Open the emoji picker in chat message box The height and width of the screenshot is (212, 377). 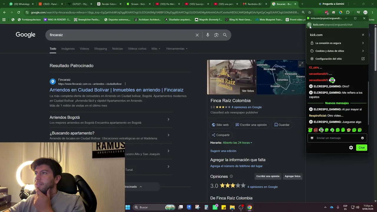tap(363, 138)
